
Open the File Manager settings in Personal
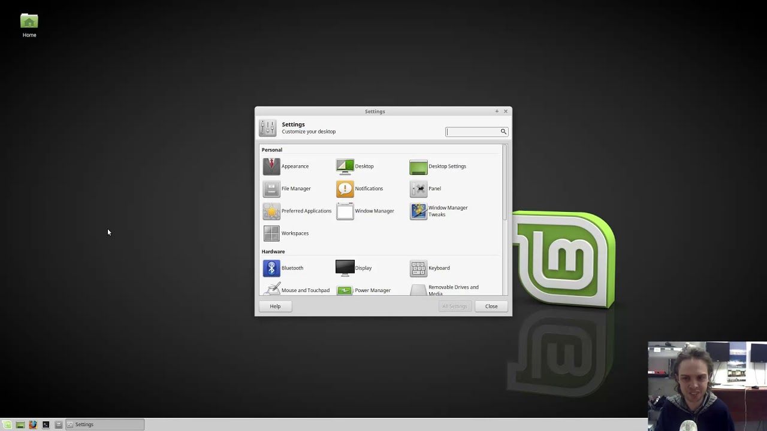tap(287, 189)
